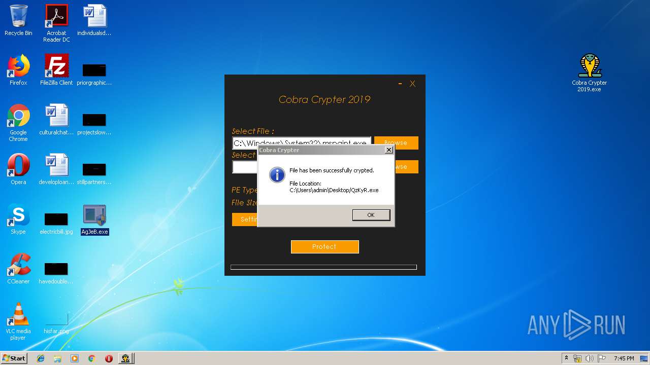Click the progress bar in Cobra Crypter

pyautogui.click(x=323, y=267)
